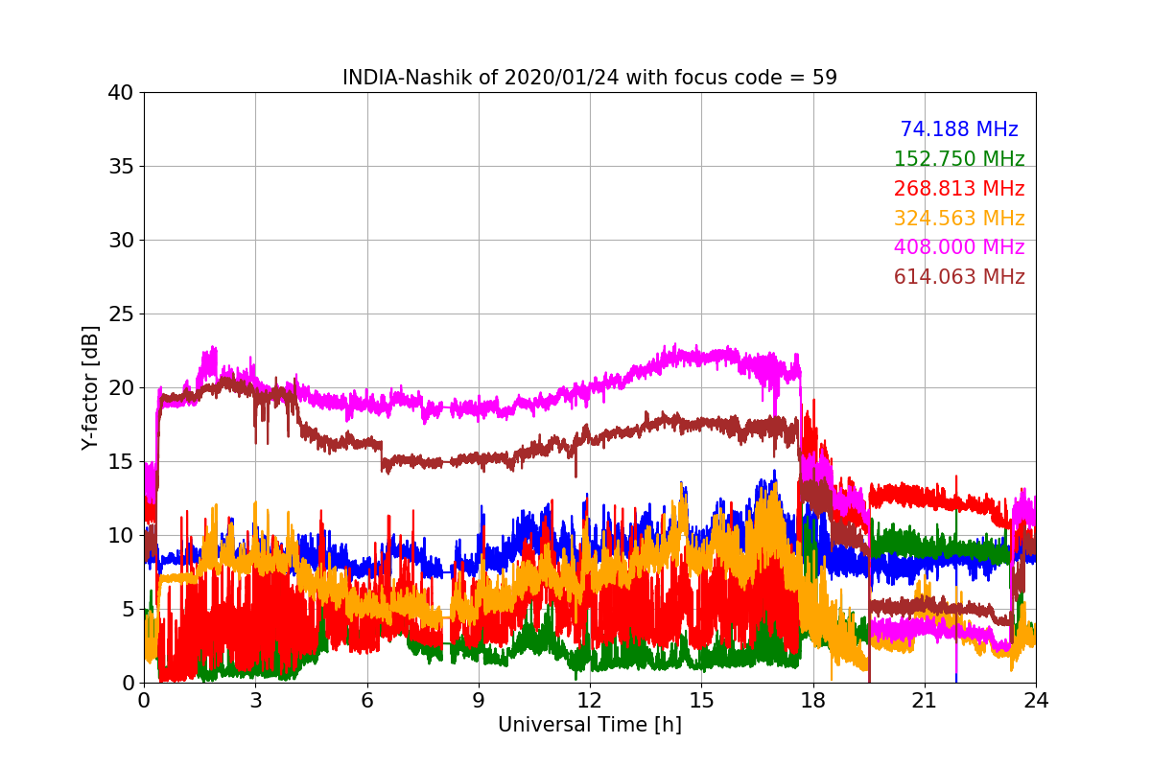The image size is (1151, 767).
Task: Click the y-axis tick value 30
Action: 122,241
